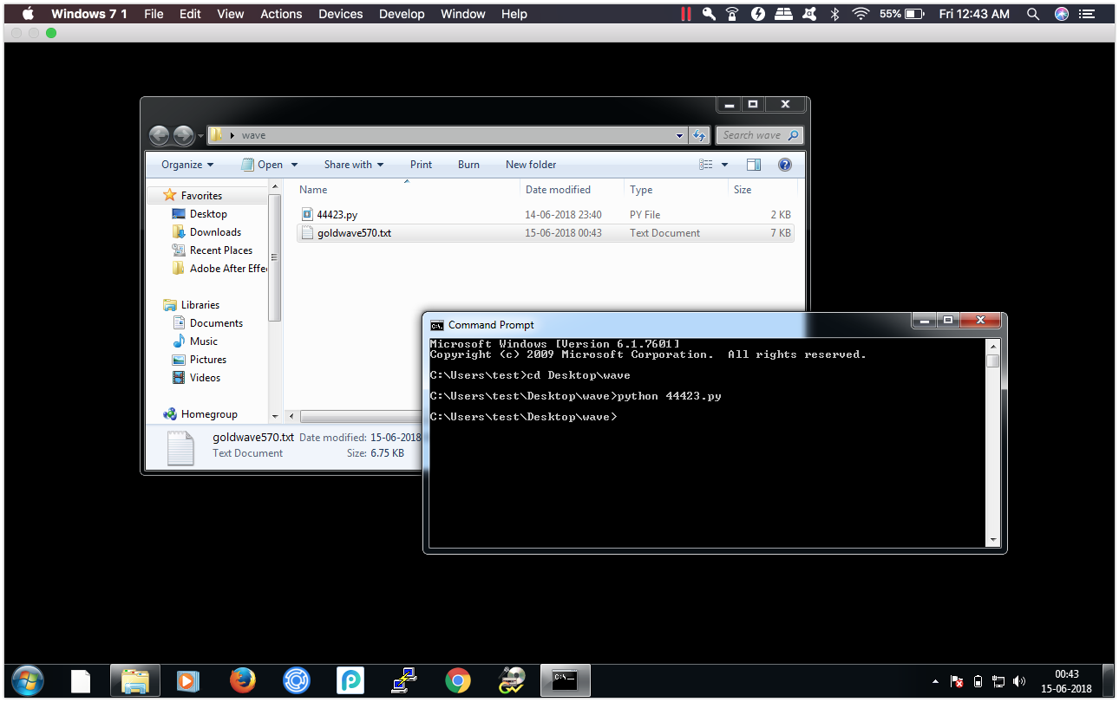The image size is (1119, 702).
Task: Open the media player taskbar icon
Action: 188,680
